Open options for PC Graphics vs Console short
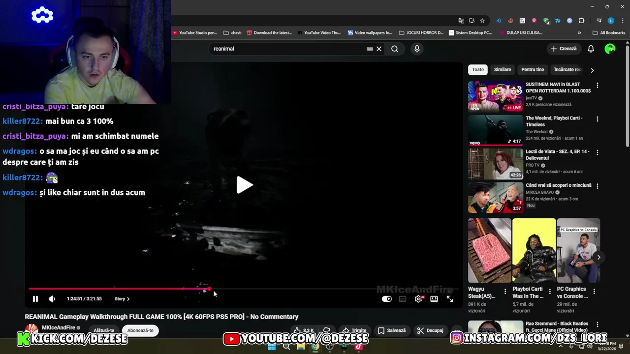 click(x=594, y=292)
